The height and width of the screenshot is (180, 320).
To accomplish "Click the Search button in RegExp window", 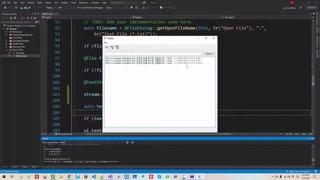I will click(x=209, y=53).
